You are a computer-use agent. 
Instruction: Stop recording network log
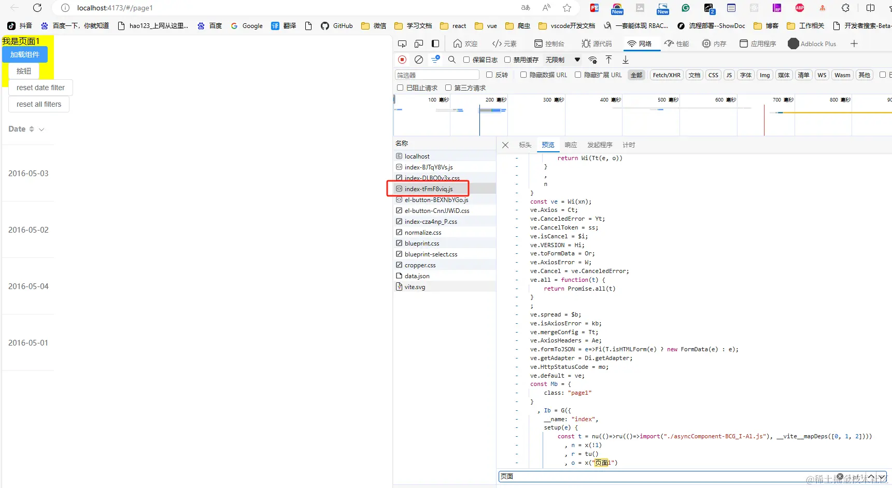[402, 60]
